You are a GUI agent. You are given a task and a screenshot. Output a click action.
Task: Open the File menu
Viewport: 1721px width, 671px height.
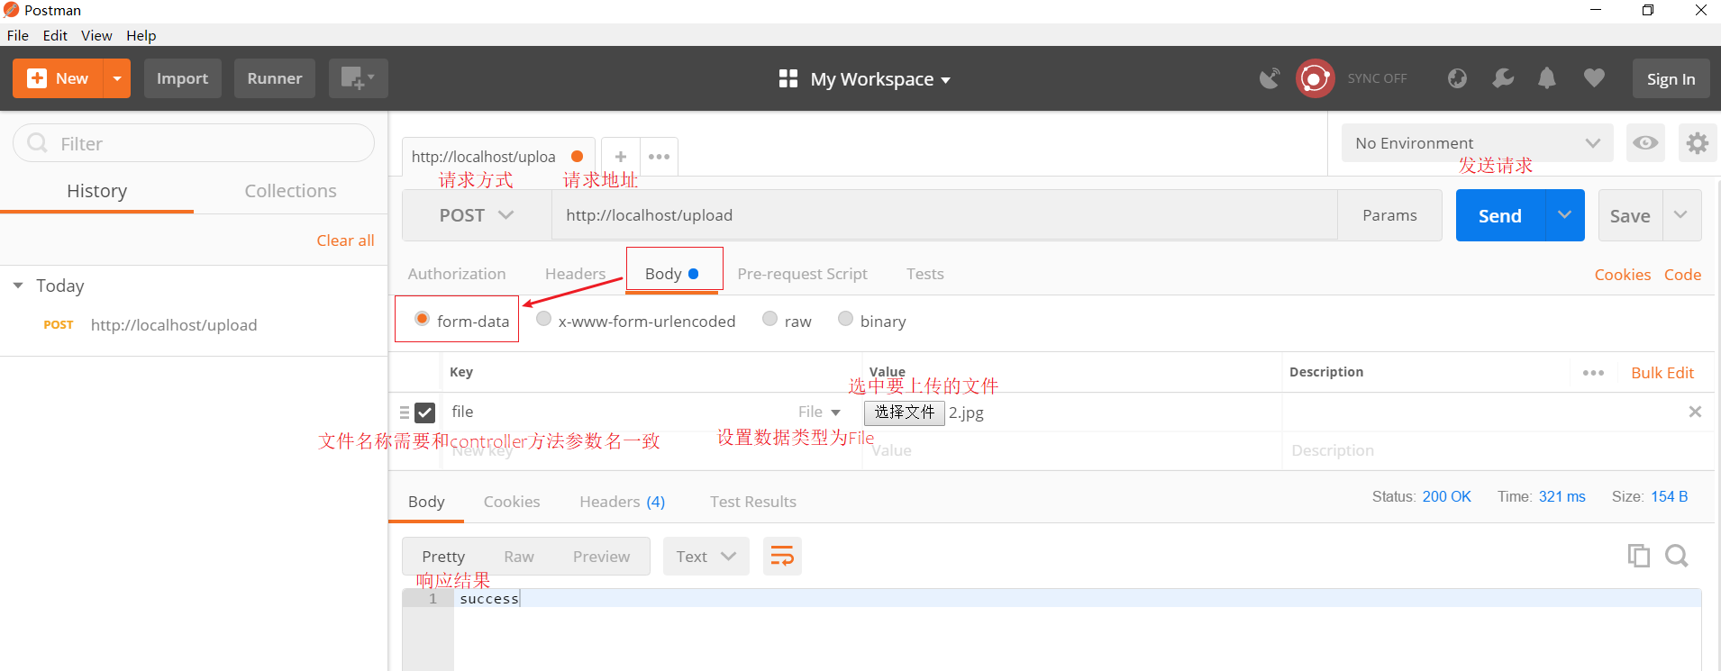pos(18,35)
